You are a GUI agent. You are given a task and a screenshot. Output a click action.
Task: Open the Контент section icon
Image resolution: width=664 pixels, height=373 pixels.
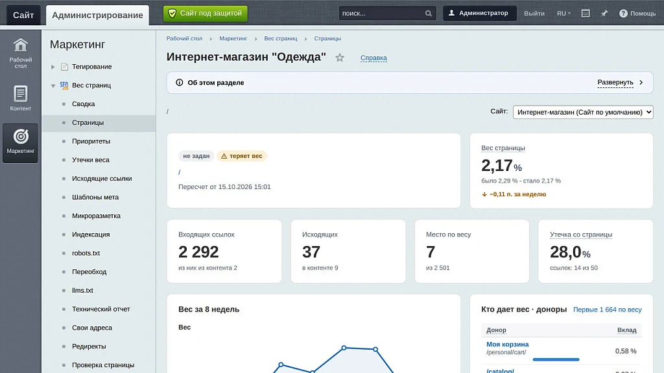click(x=20, y=94)
